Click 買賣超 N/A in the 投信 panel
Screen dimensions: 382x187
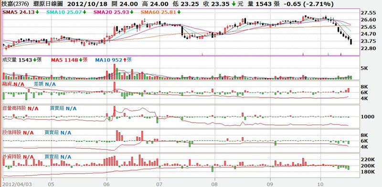coord(58,133)
